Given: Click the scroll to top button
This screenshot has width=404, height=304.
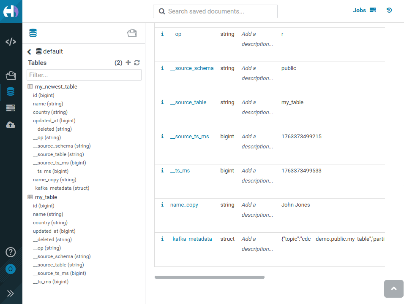Looking at the screenshot, I should click(393, 289).
